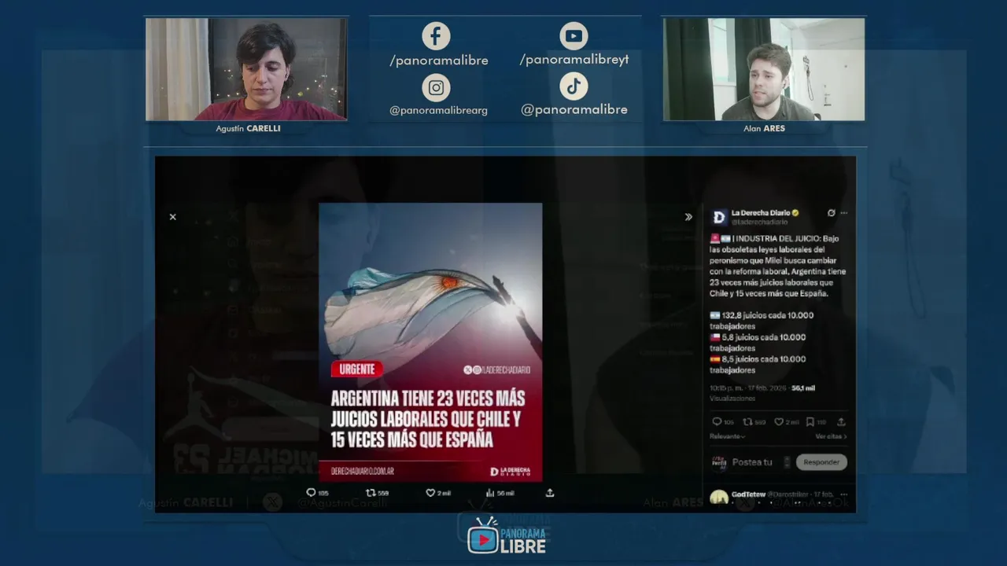The height and width of the screenshot is (566, 1007).
Task: Click the share icon below the image
Action: (x=550, y=493)
